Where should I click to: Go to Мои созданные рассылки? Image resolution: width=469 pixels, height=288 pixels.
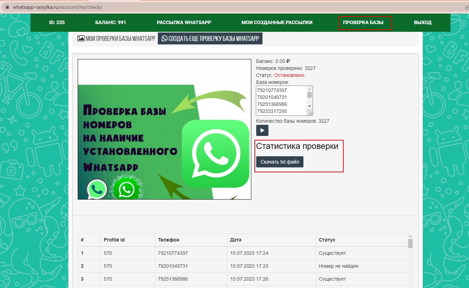click(277, 22)
